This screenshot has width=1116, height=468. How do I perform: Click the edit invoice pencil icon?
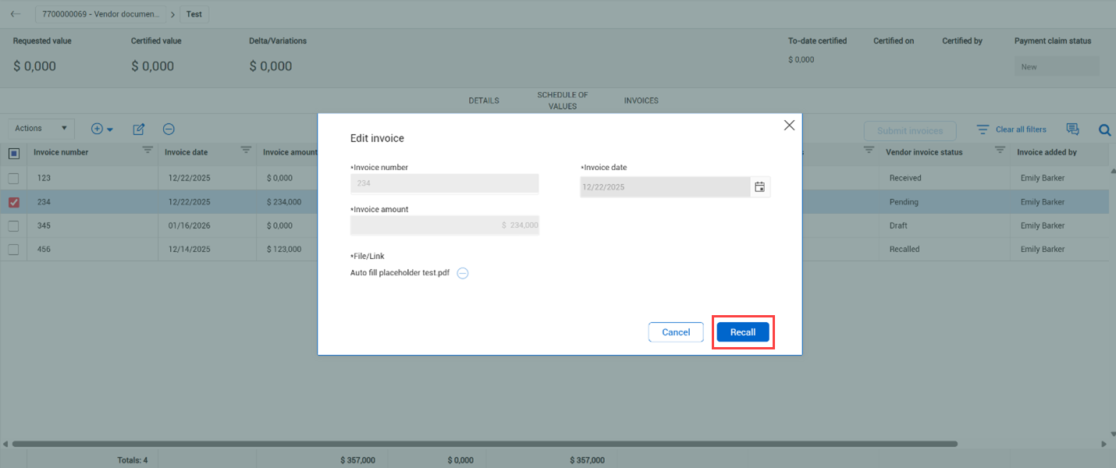pos(139,129)
